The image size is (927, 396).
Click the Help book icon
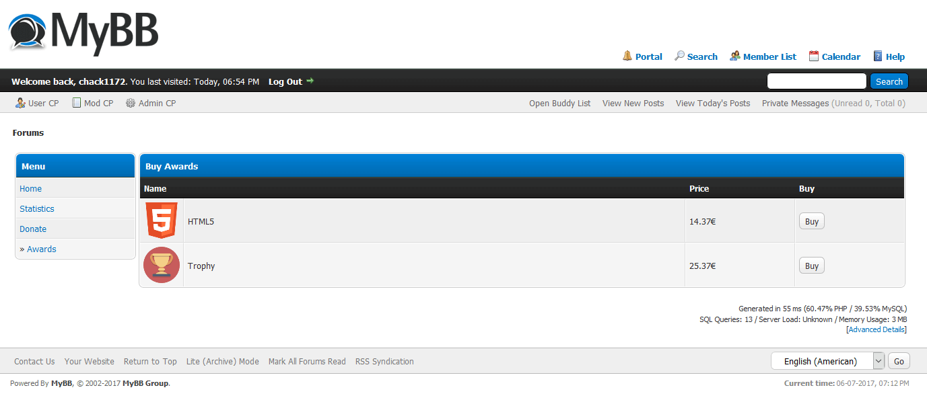pyautogui.click(x=878, y=56)
